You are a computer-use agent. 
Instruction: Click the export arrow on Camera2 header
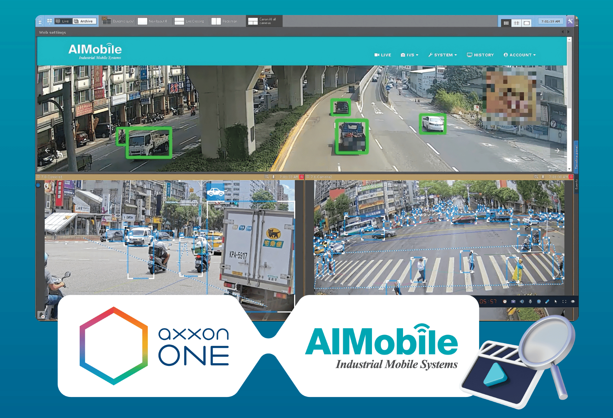(x=543, y=177)
